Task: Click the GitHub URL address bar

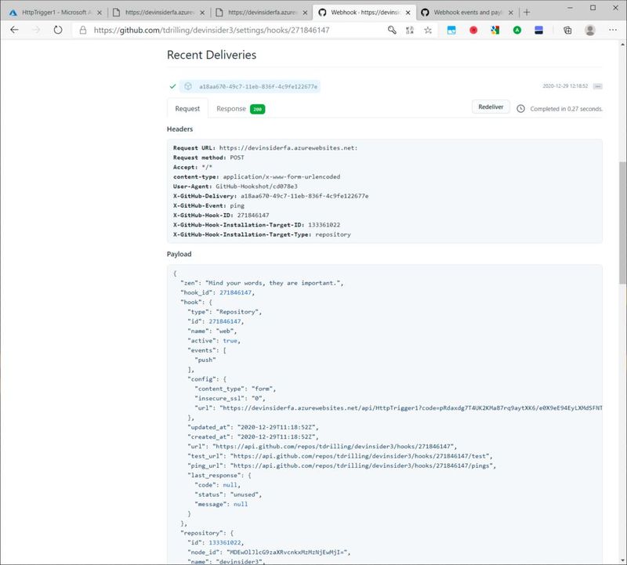Action: point(212,30)
